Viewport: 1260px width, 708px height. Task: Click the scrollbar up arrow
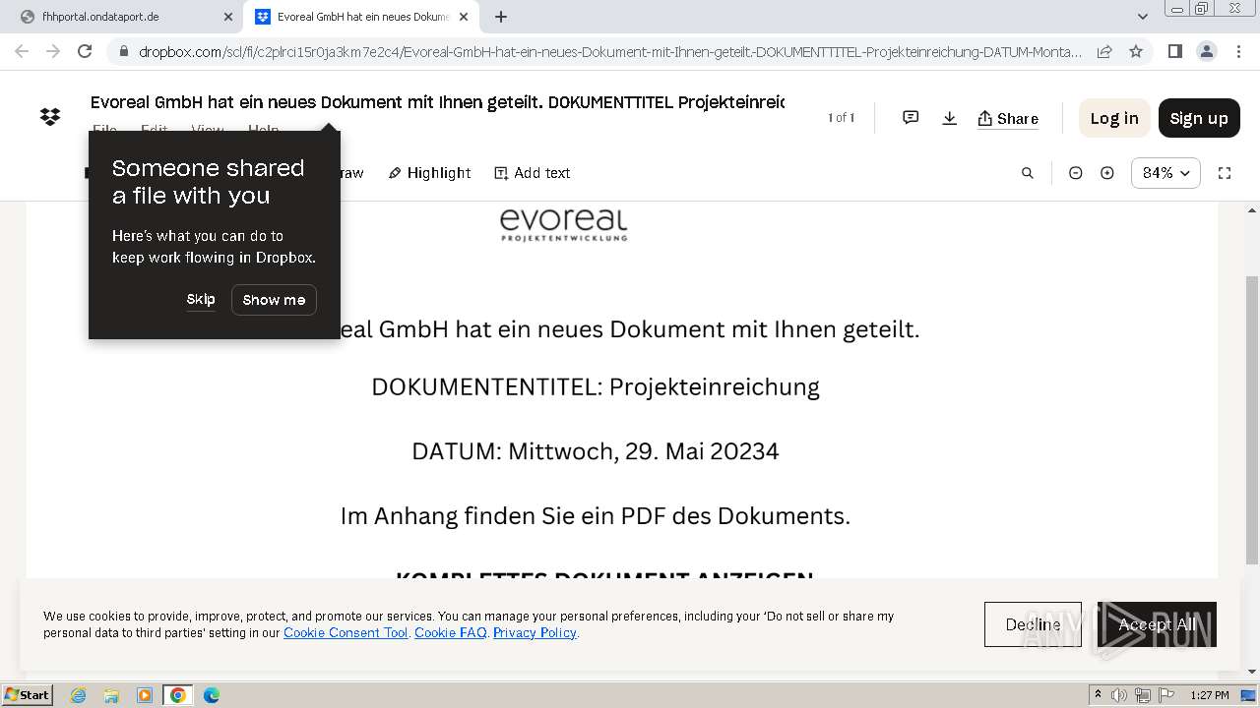pos(1252,209)
